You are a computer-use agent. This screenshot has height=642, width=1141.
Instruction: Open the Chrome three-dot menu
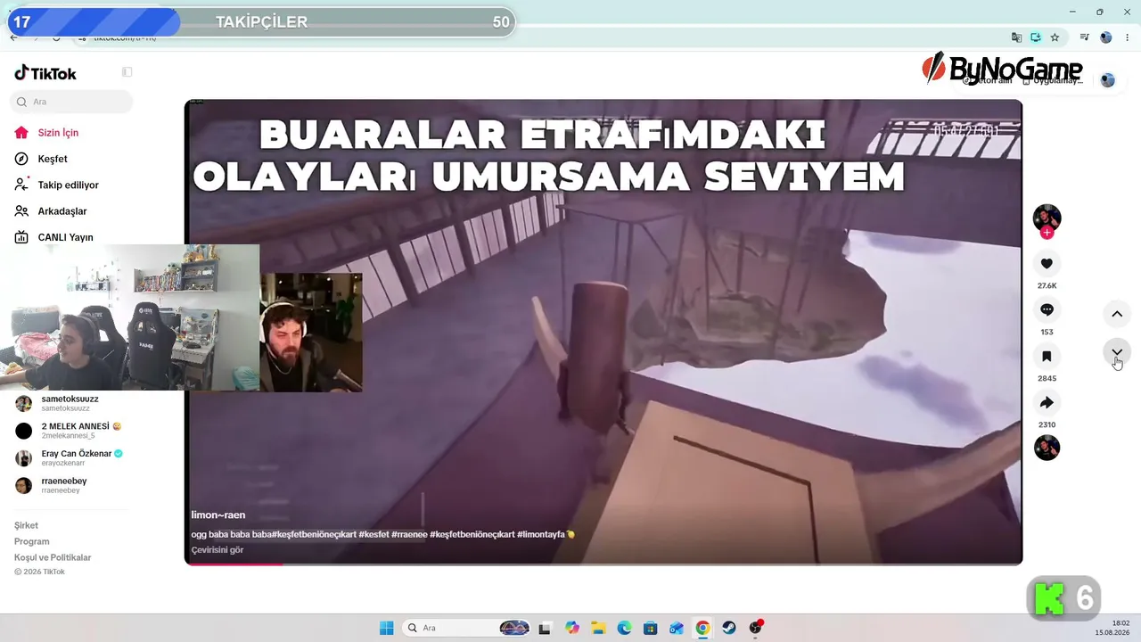point(1128,37)
